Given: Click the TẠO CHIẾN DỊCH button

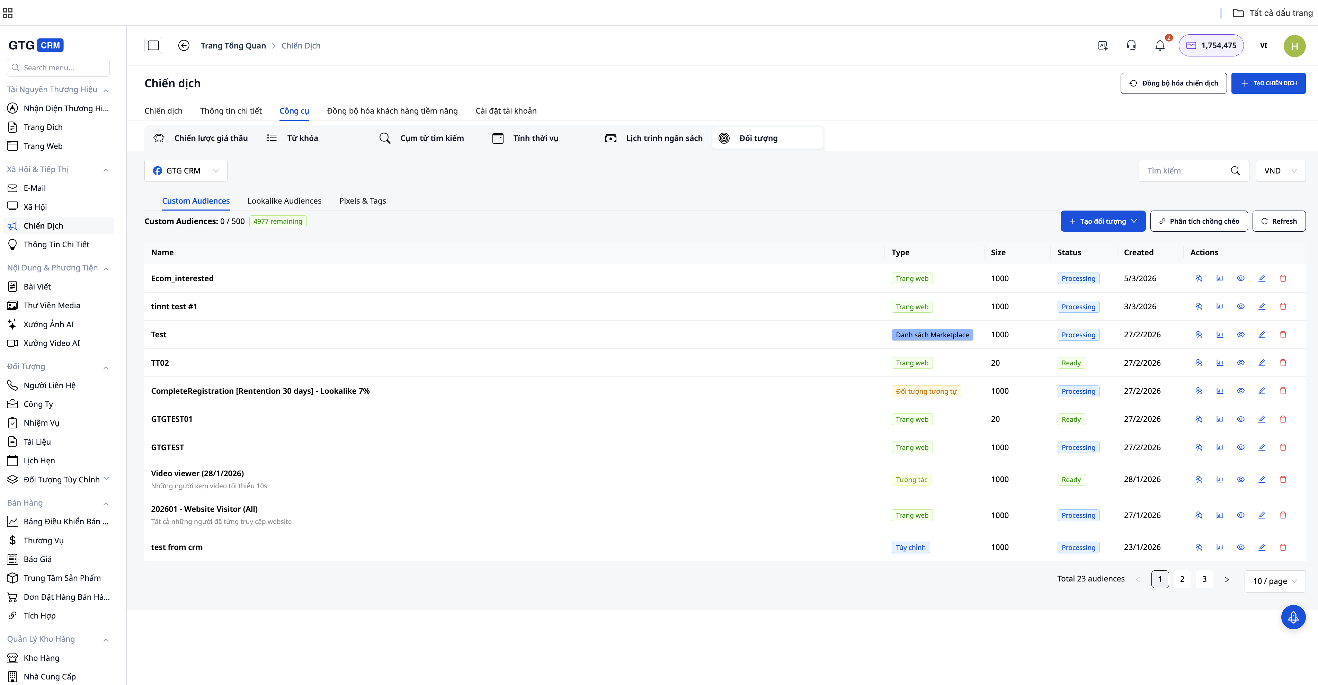Looking at the screenshot, I should coord(1268,83).
